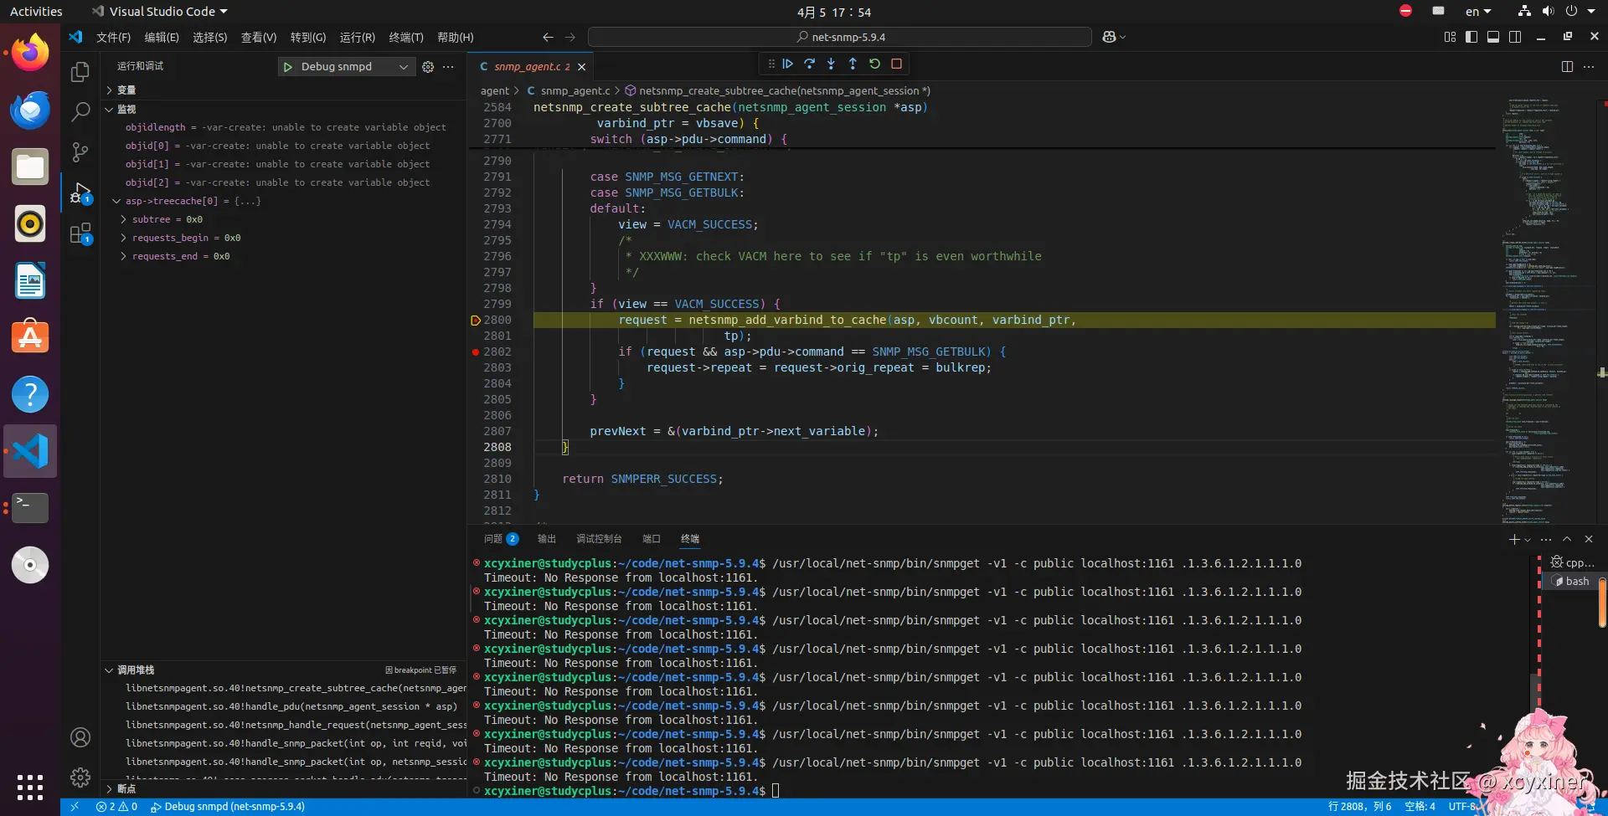Screen dimensions: 1608x816
Task: Click the Step Into debug icon
Action: (831, 64)
